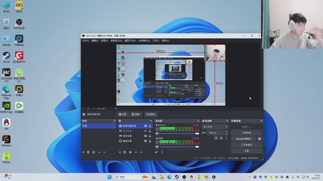
Task: Zoom in preview with plus icon
Action: click(94, 109)
